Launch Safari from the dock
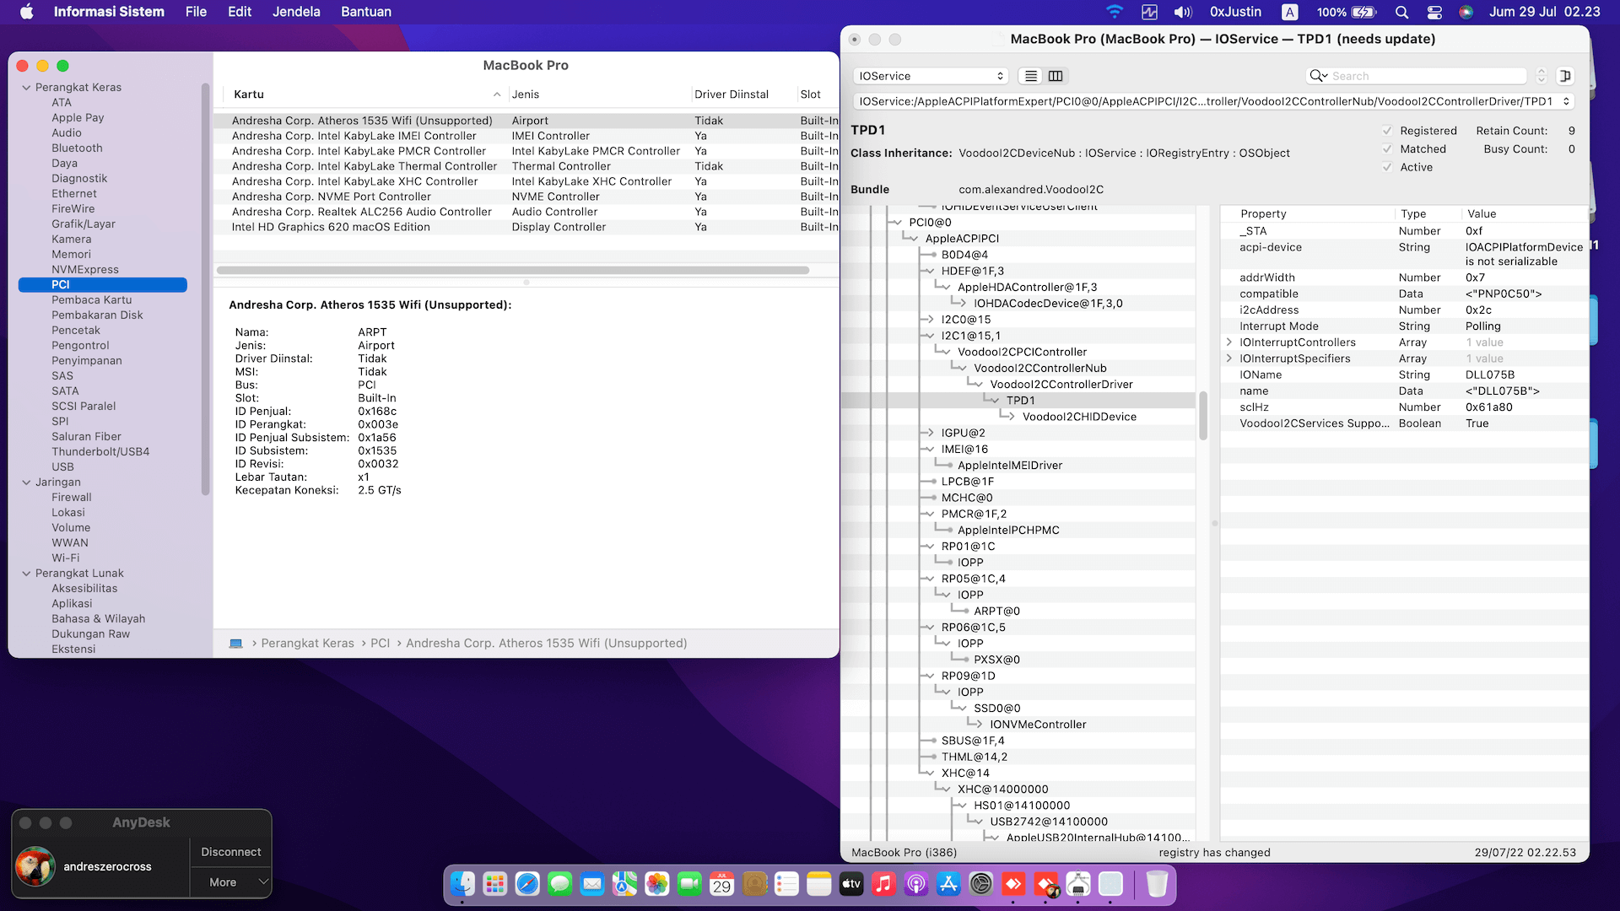The width and height of the screenshot is (1620, 911). (x=527, y=884)
